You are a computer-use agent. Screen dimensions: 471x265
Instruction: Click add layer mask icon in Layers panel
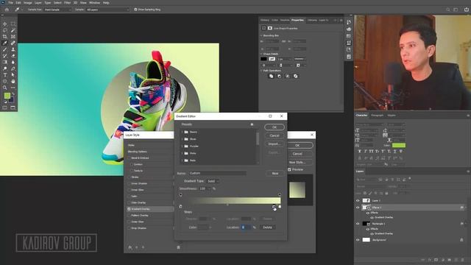436,260
